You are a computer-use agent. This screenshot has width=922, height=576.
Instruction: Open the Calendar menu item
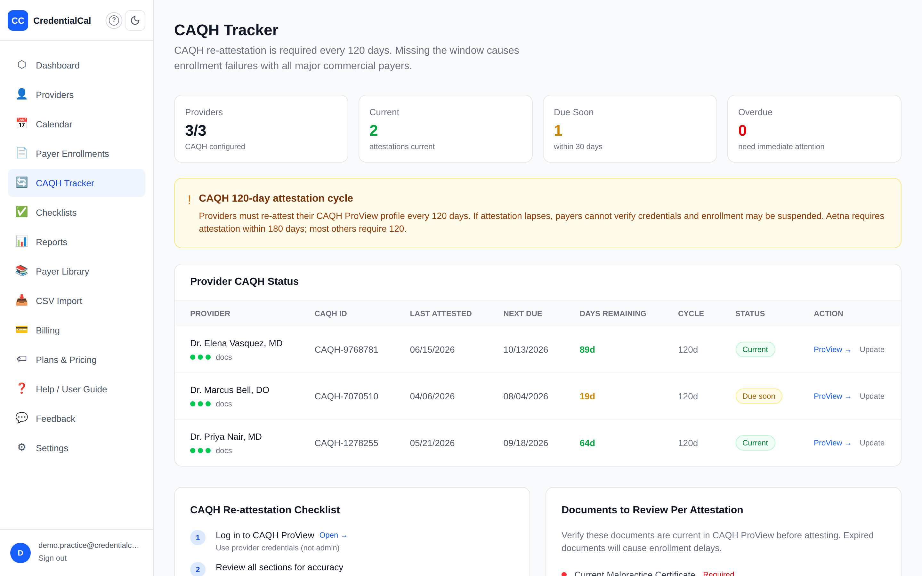(x=76, y=124)
